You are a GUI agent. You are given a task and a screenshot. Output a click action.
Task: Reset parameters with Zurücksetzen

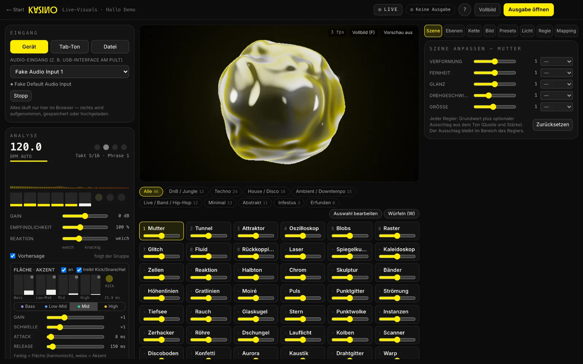coord(553,124)
